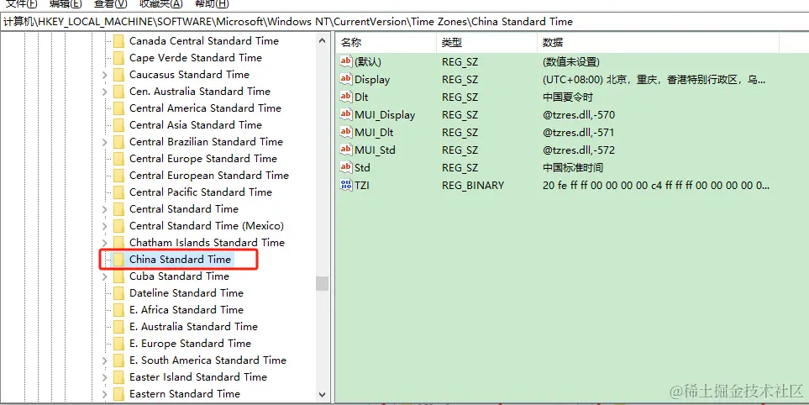Expand the Caucasus Standard Time key
This screenshot has height=405, width=809.
point(105,75)
